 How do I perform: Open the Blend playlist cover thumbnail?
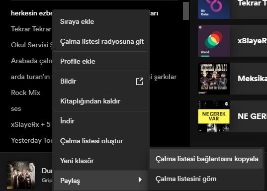[x=214, y=41]
